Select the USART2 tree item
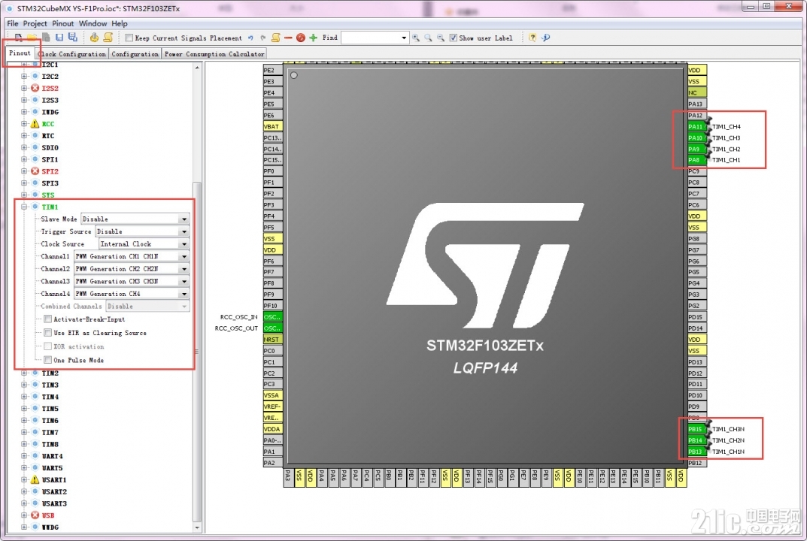807x541 pixels. (x=54, y=491)
